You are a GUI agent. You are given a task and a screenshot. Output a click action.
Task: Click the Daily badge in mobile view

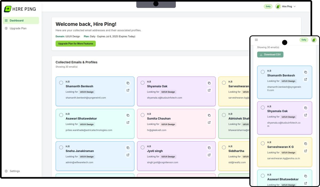click(x=304, y=40)
